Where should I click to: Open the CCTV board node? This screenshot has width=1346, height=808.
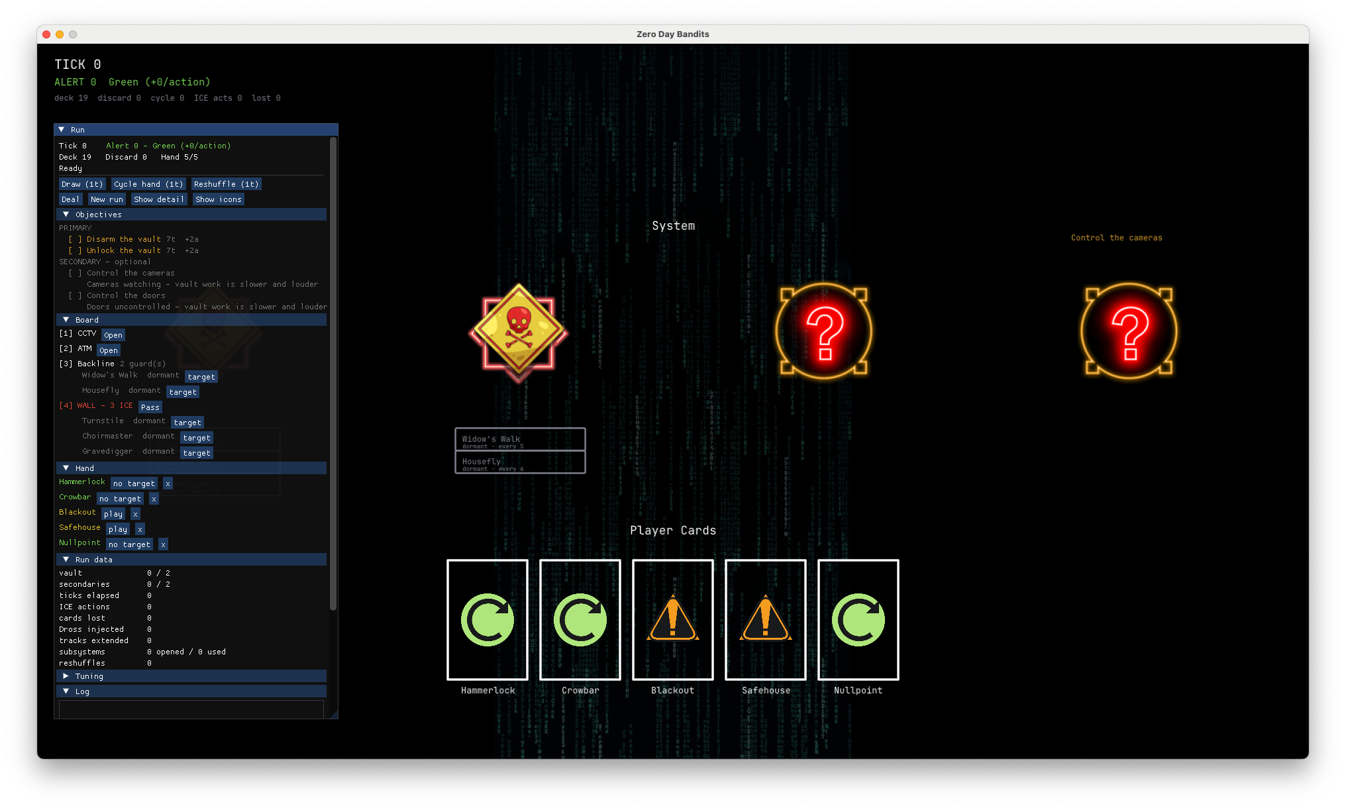coord(113,335)
